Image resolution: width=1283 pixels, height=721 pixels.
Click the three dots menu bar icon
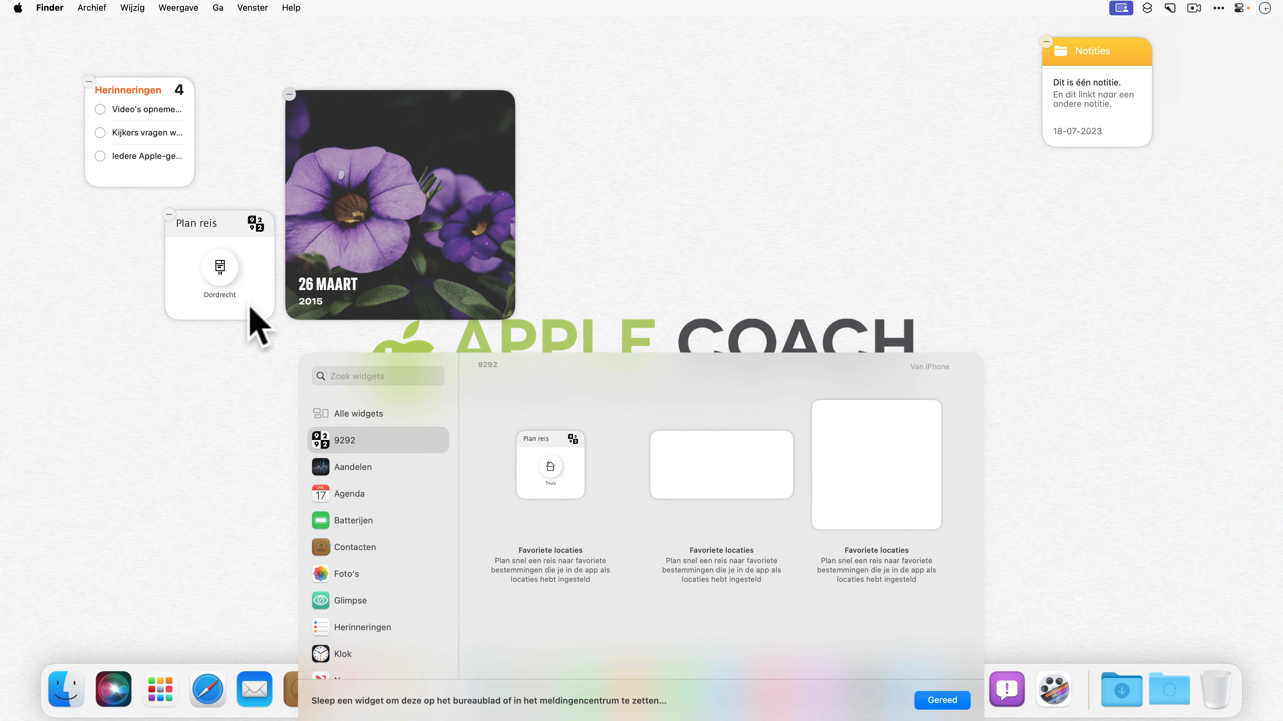coord(1219,8)
